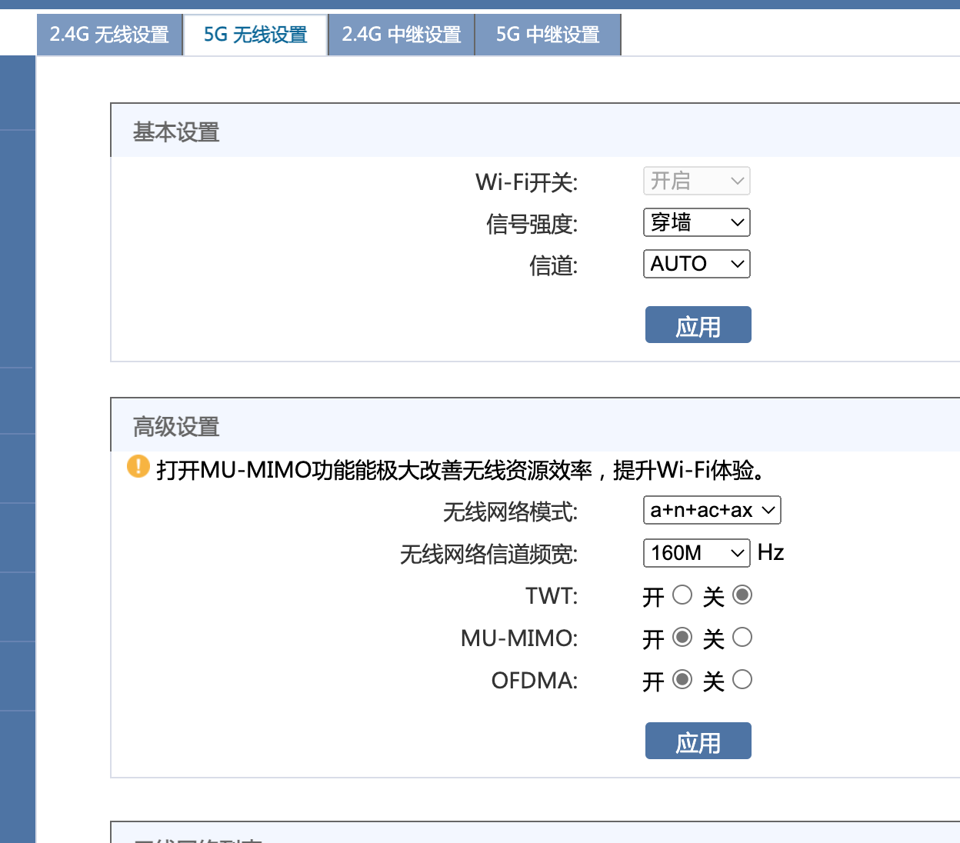This screenshot has height=843, width=960.
Task: Click the 基本设置 section header
Action: (x=176, y=132)
